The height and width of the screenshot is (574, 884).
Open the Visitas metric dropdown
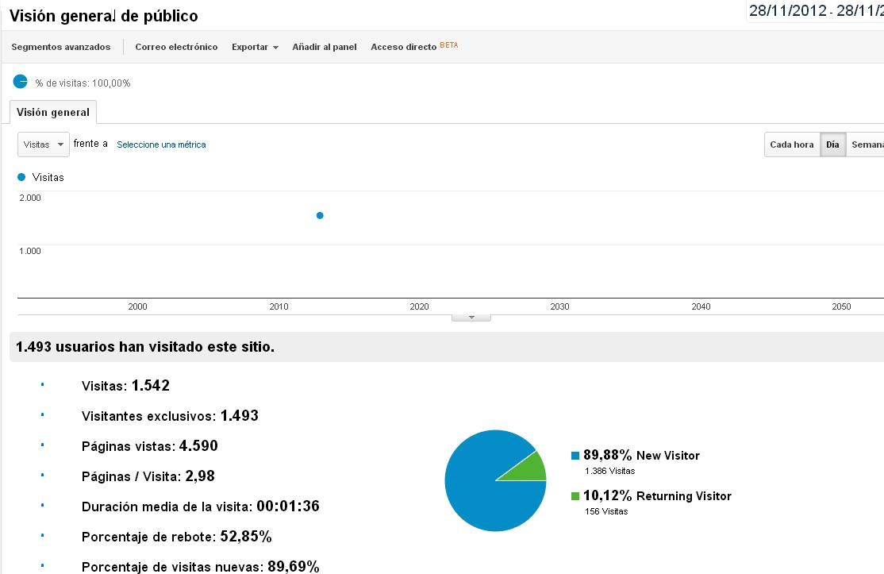point(44,144)
